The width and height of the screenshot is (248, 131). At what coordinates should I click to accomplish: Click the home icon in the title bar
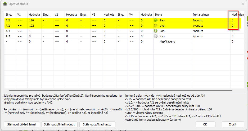tap(5, 4)
